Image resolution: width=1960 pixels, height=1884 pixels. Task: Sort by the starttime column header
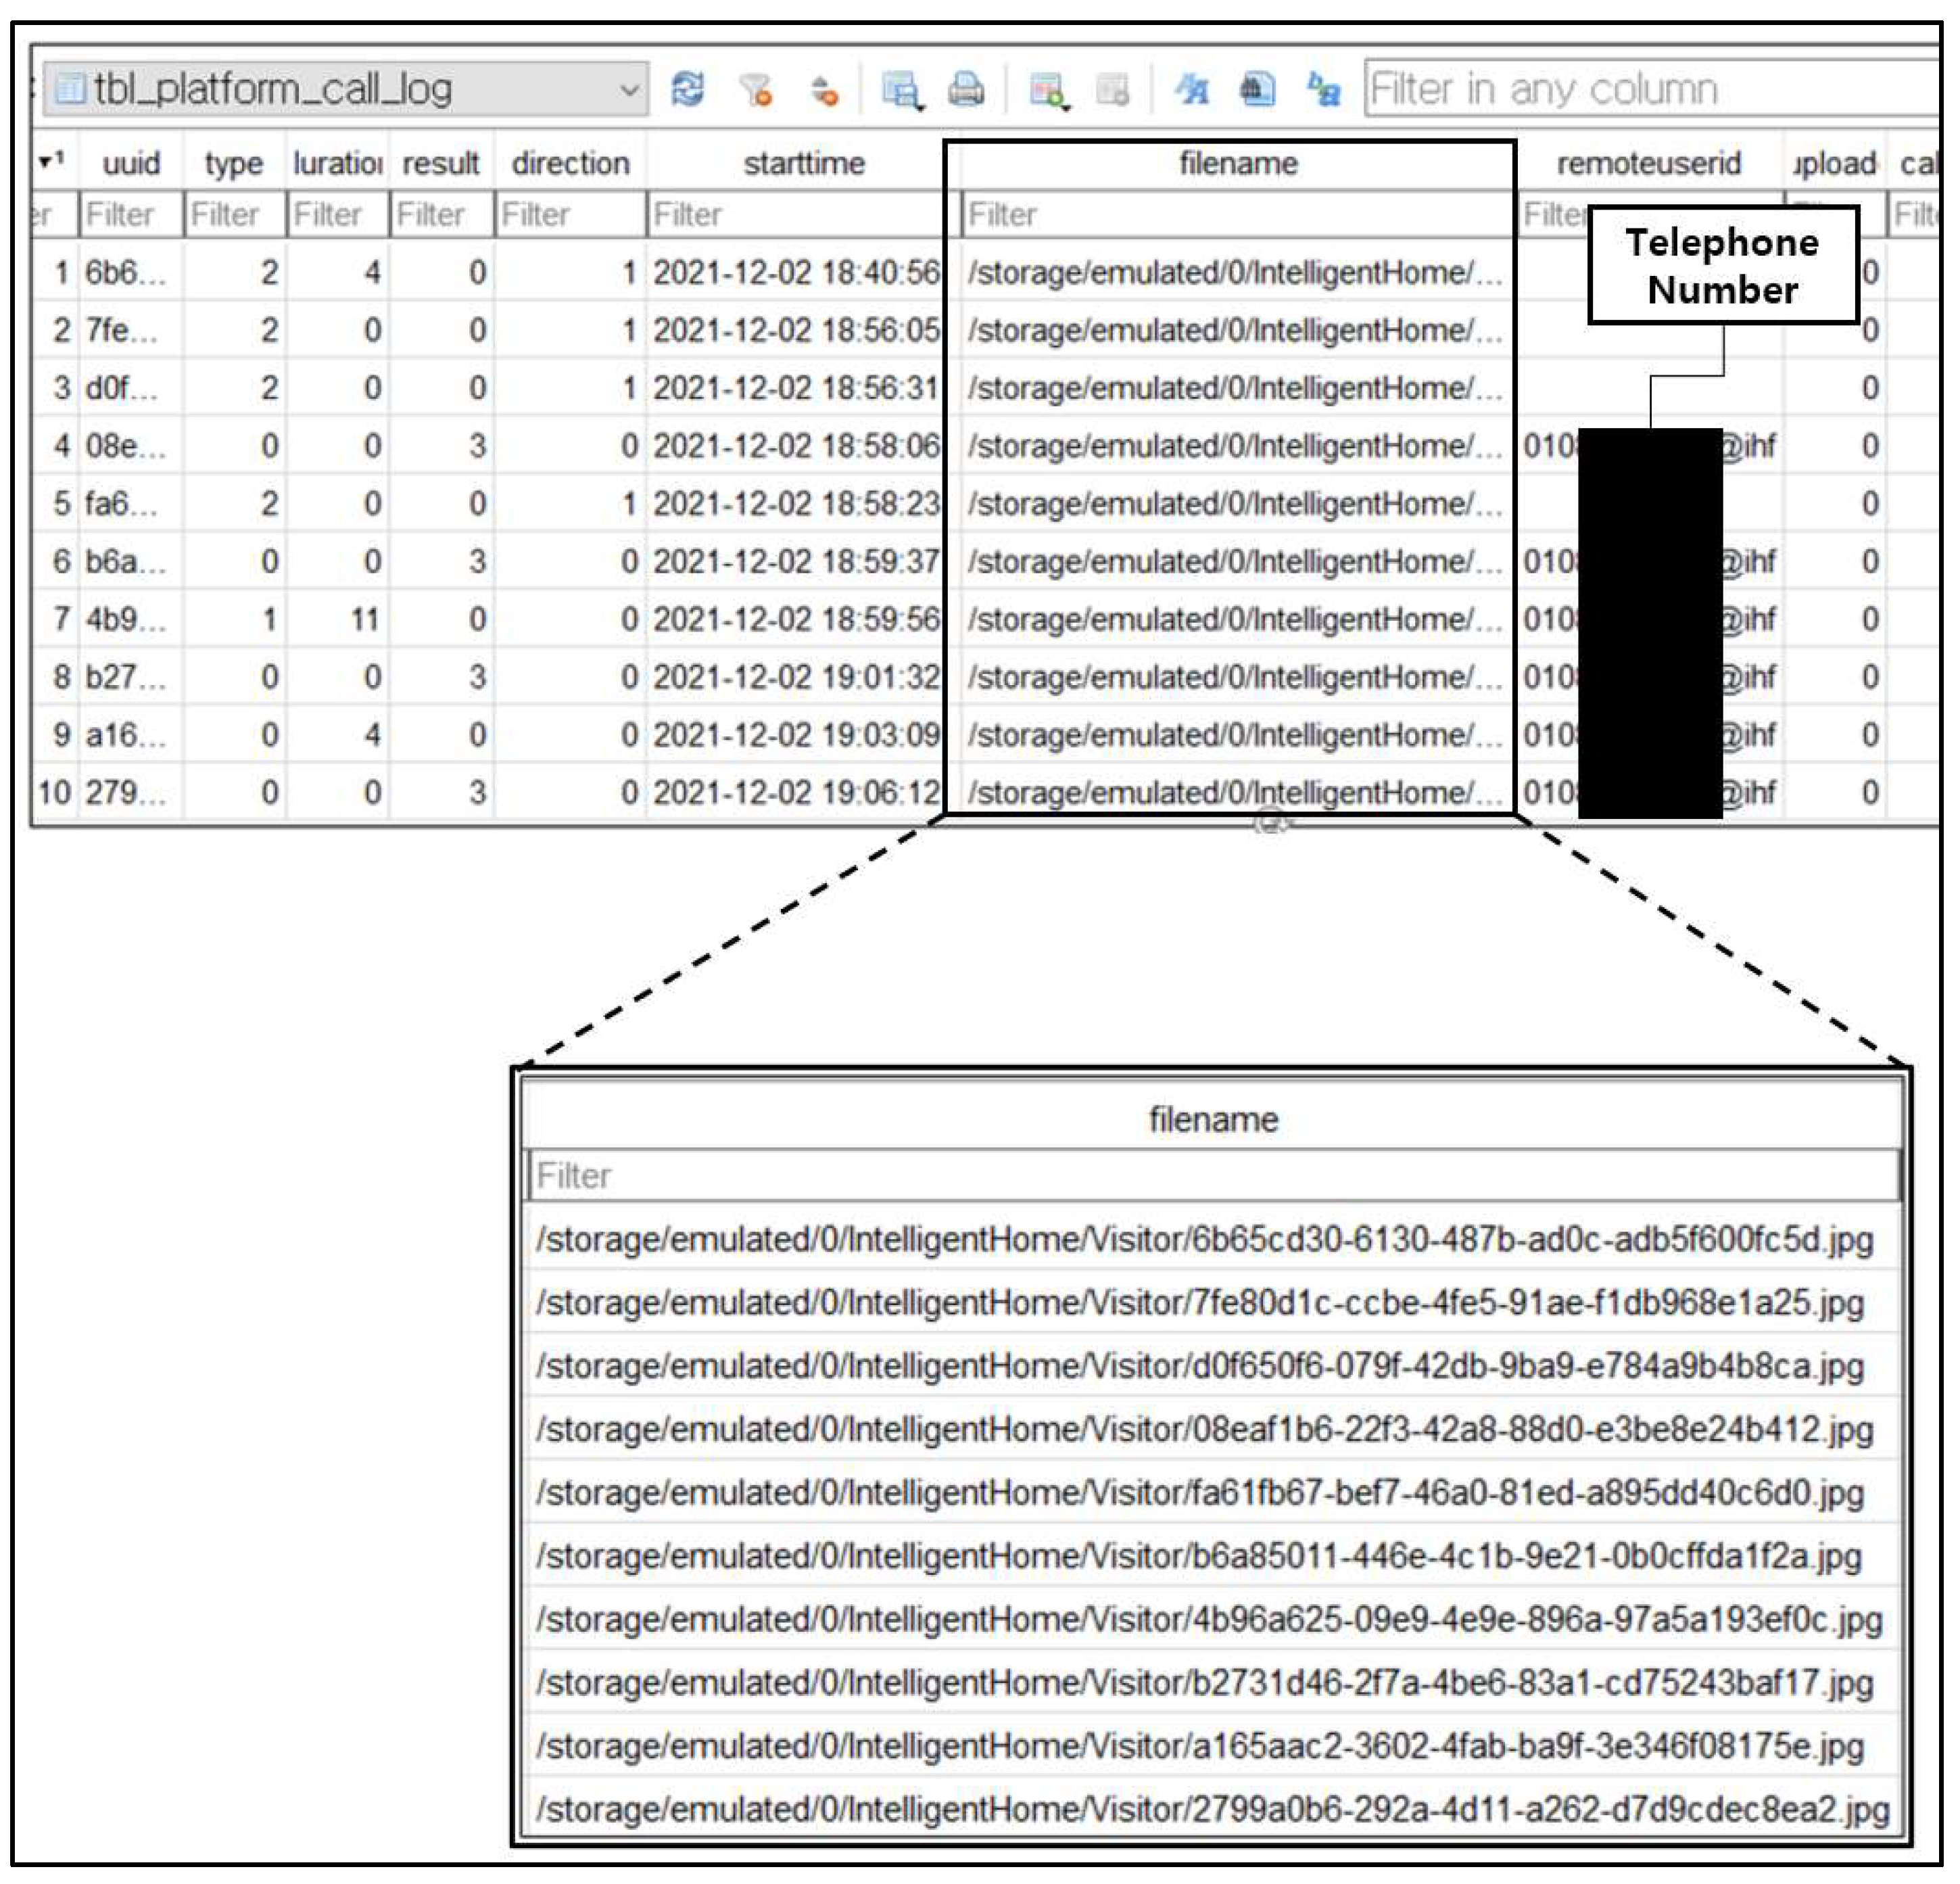[x=803, y=163]
